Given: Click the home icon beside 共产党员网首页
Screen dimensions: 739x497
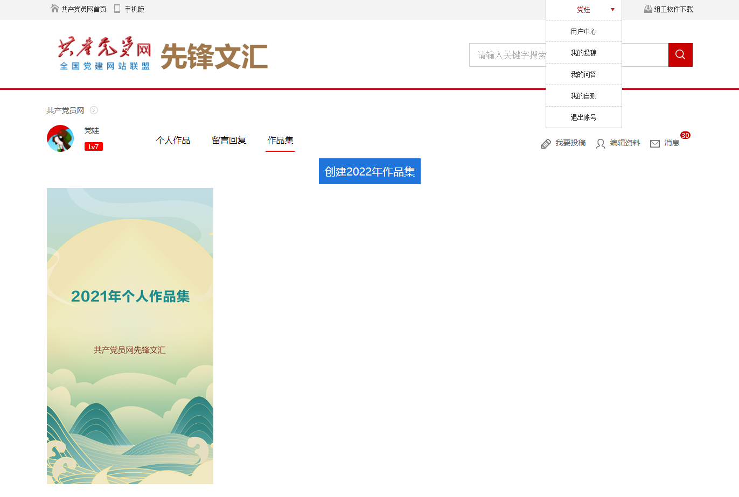Looking at the screenshot, I should point(54,9).
